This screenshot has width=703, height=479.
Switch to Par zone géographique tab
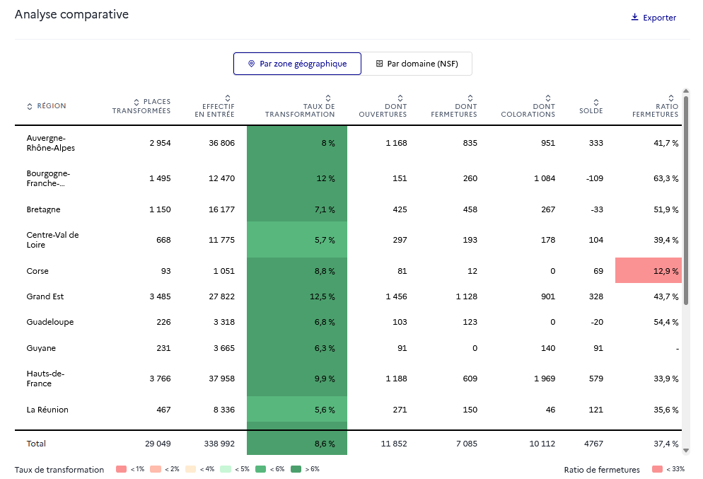(x=297, y=64)
